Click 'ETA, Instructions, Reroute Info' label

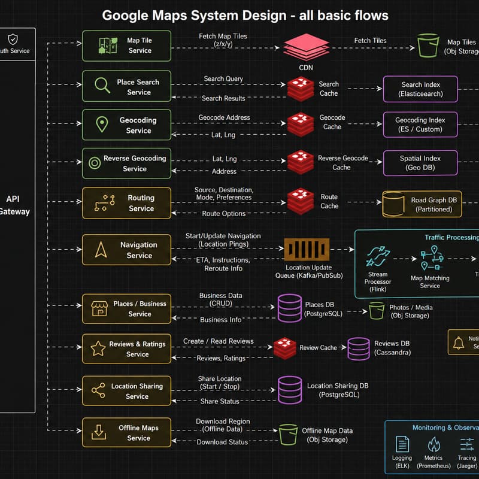[223, 264]
